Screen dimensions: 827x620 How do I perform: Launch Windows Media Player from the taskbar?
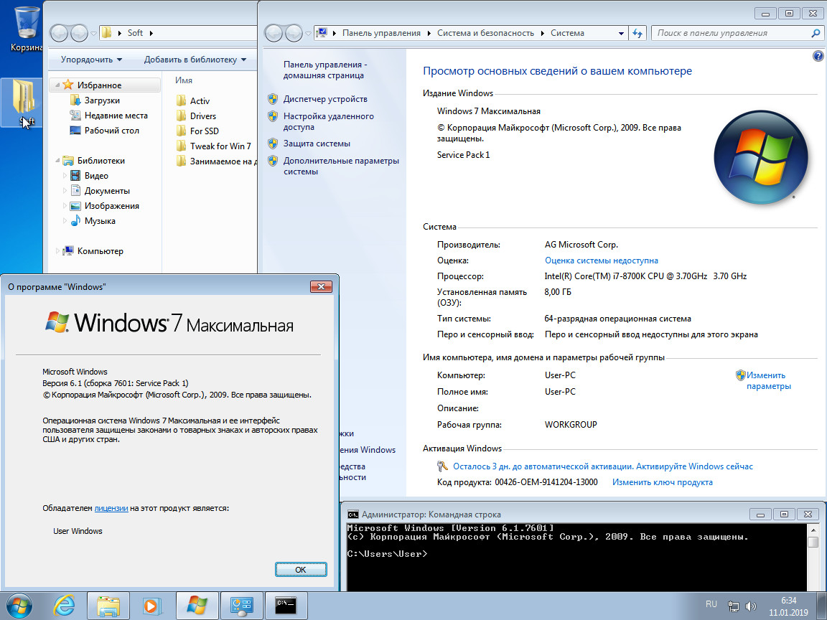tap(151, 605)
